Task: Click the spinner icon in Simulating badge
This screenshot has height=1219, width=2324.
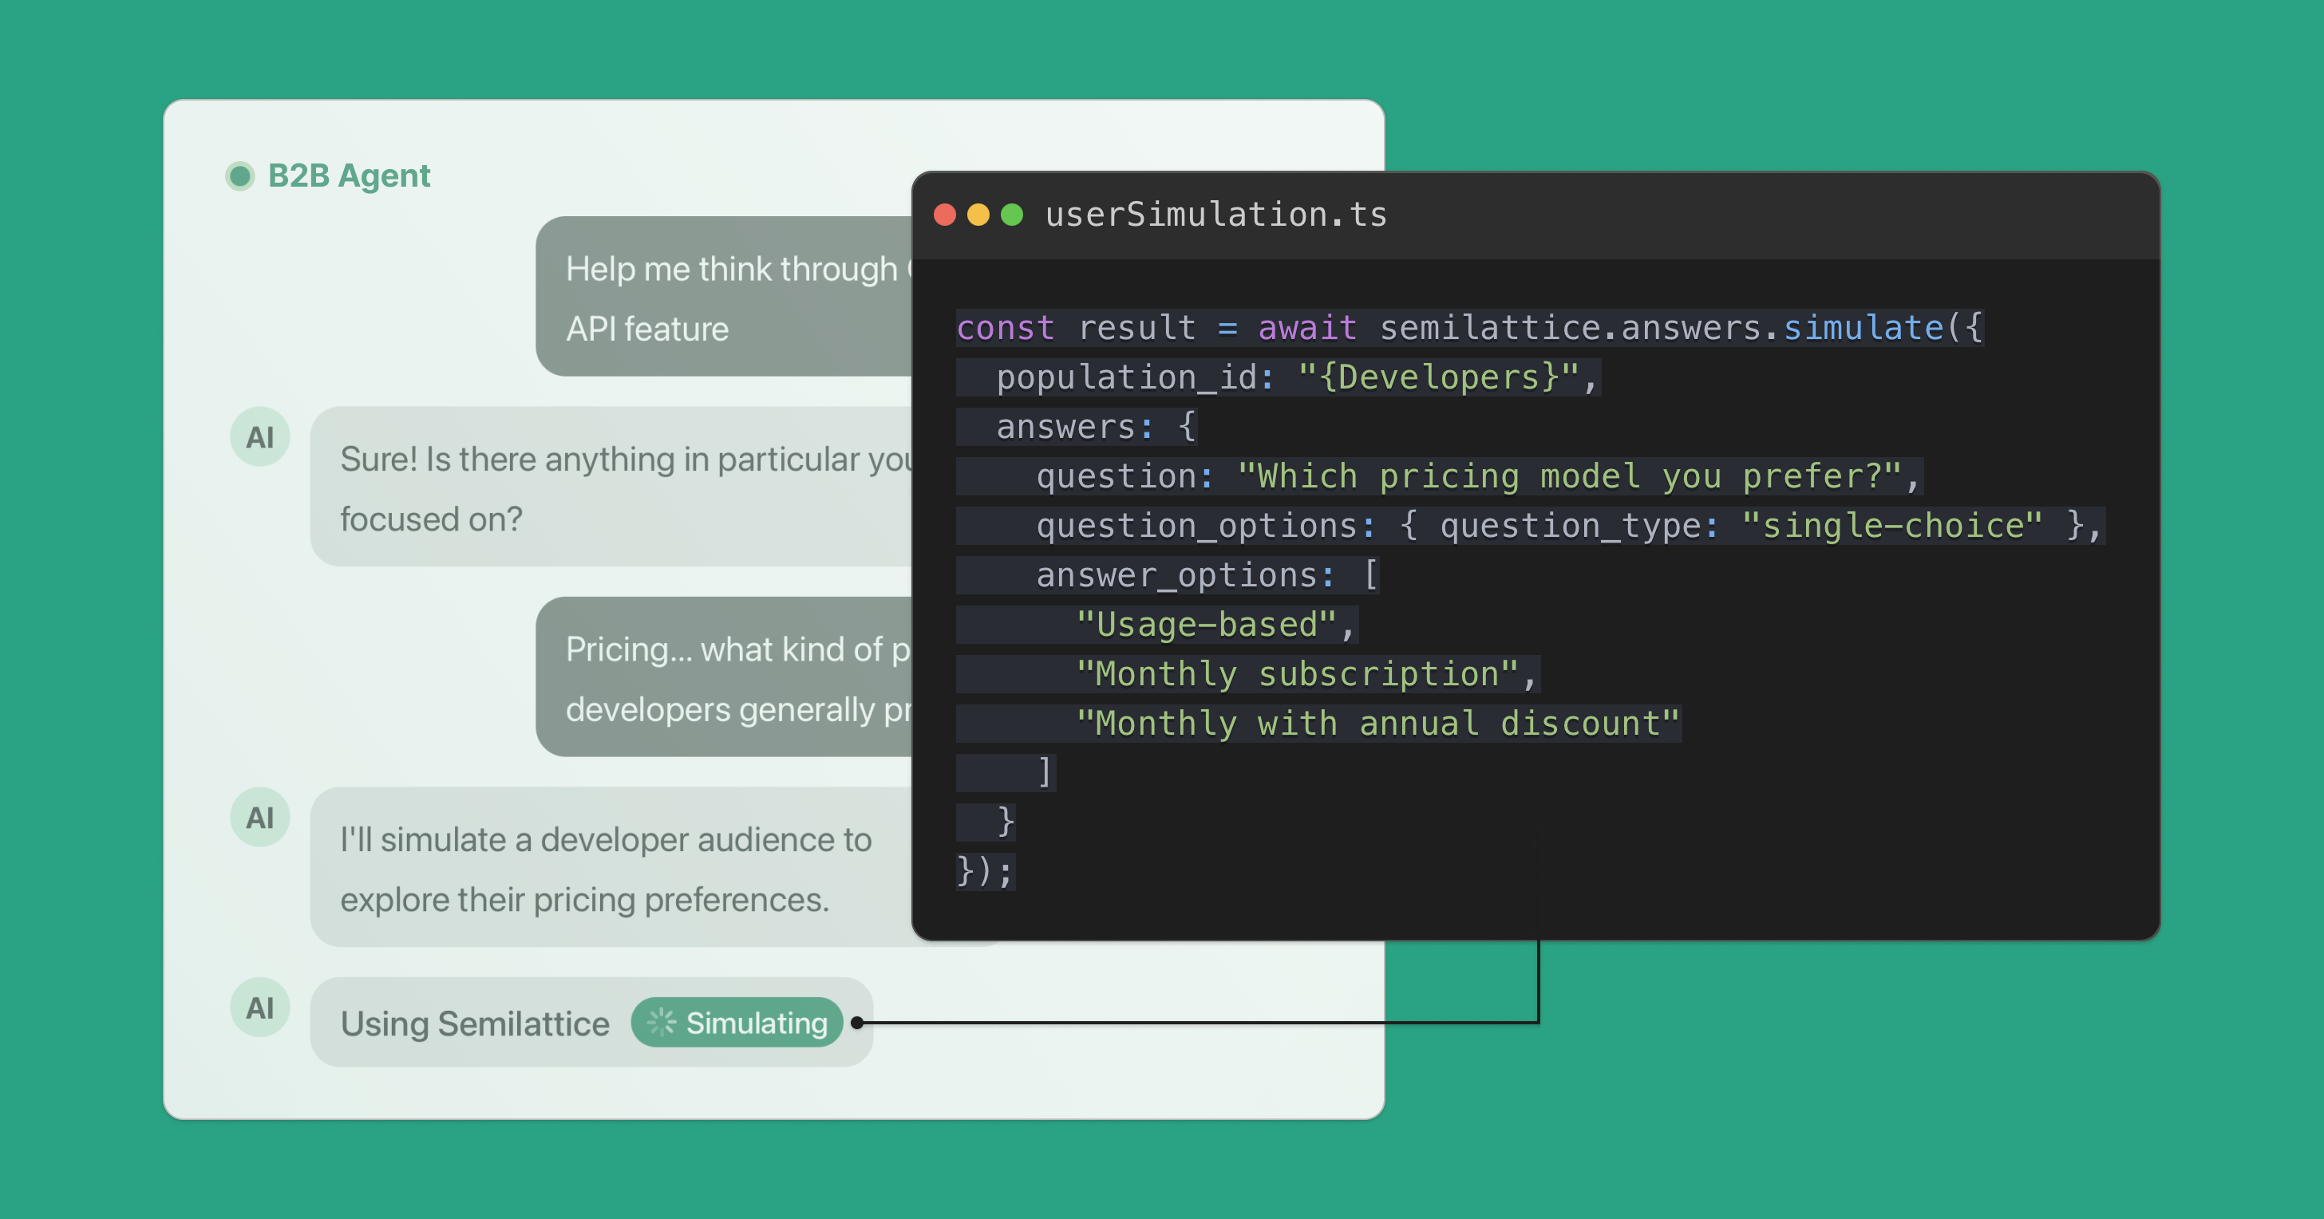Action: point(662,1023)
